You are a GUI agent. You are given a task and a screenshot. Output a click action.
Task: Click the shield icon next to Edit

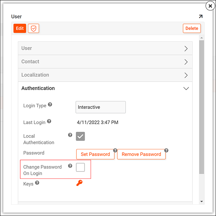[x=34, y=29]
